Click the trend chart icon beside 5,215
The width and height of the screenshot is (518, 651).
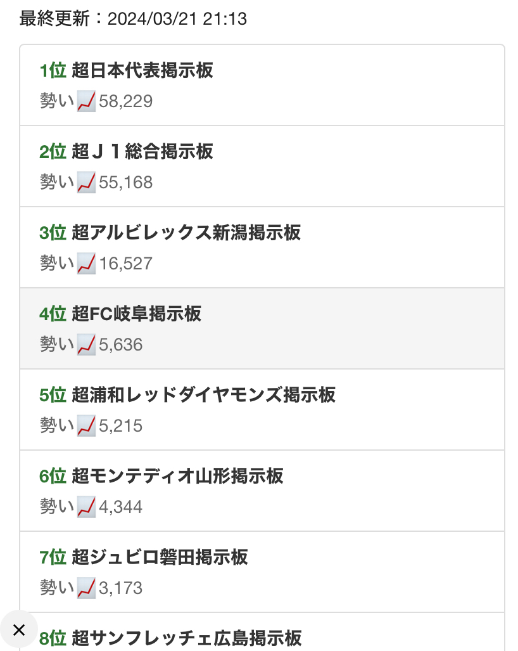click(86, 426)
